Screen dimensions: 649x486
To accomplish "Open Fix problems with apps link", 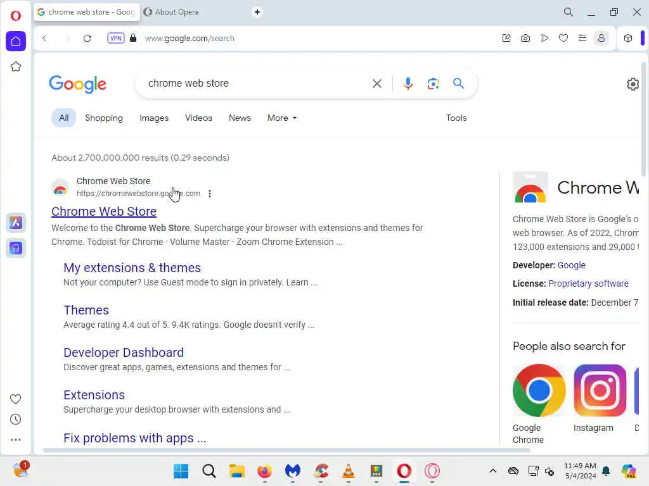I will [x=135, y=438].
